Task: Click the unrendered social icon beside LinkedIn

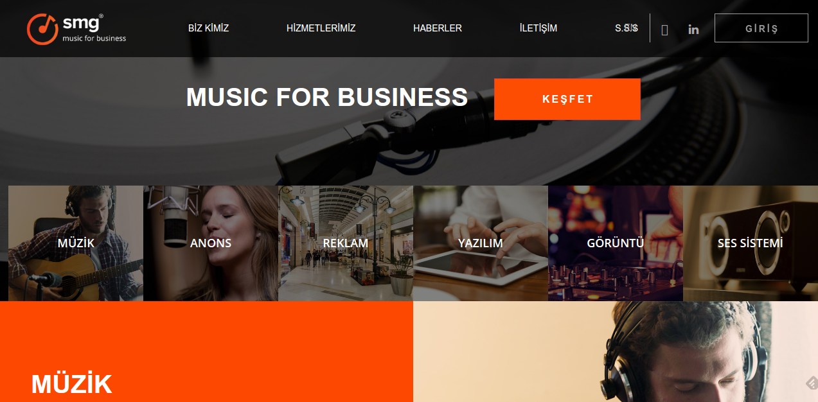Action: pyautogui.click(x=664, y=30)
